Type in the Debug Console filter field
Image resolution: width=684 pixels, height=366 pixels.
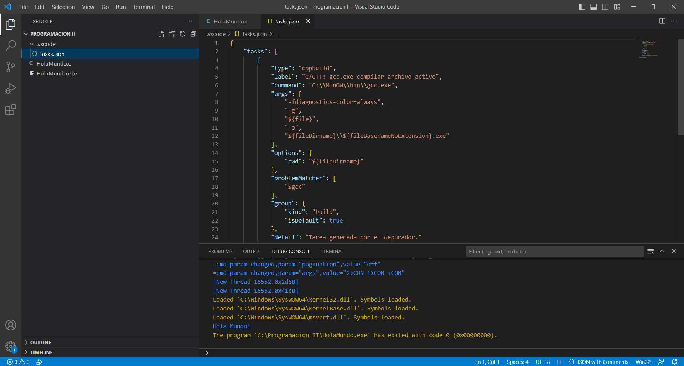click(x=555, y=251)
